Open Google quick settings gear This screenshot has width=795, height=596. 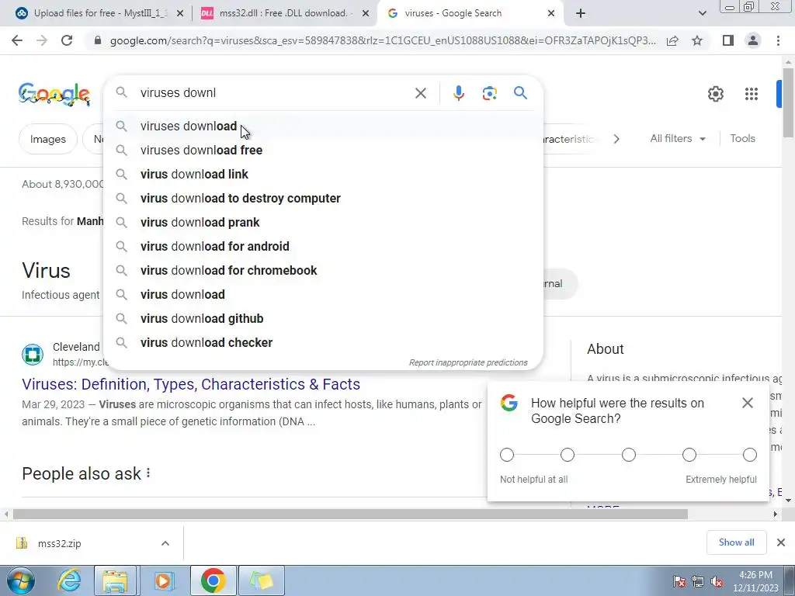coord(715,94)
